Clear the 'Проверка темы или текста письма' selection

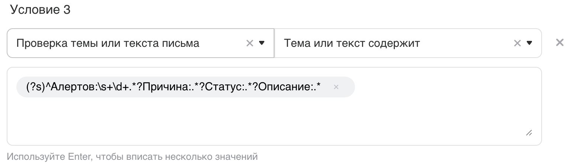(250, 43)
